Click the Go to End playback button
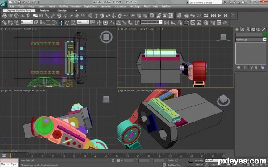268x167 pixels. 226,16
